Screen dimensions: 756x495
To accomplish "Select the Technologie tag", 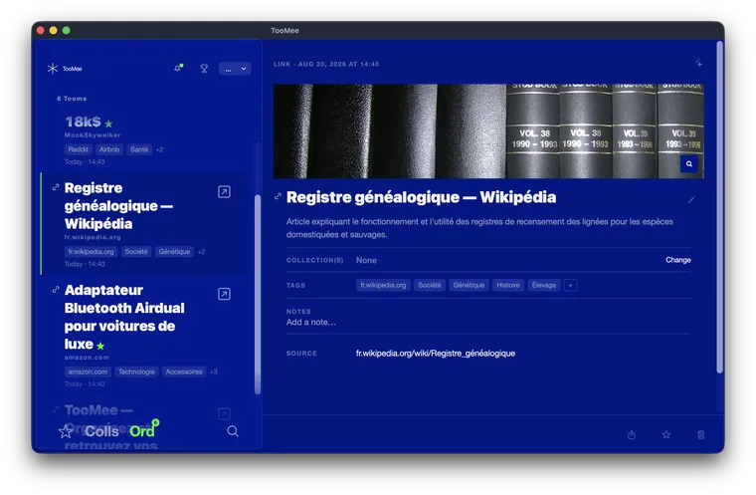I will [x=136, y=371].
